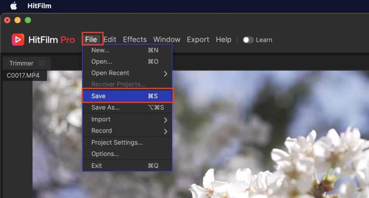369x198 pixels.
Task: Expand the Import submenu
Action: 127,120
